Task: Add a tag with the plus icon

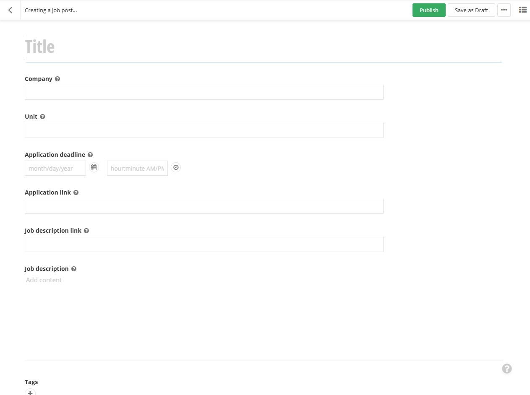Action: tap(30, 392)
